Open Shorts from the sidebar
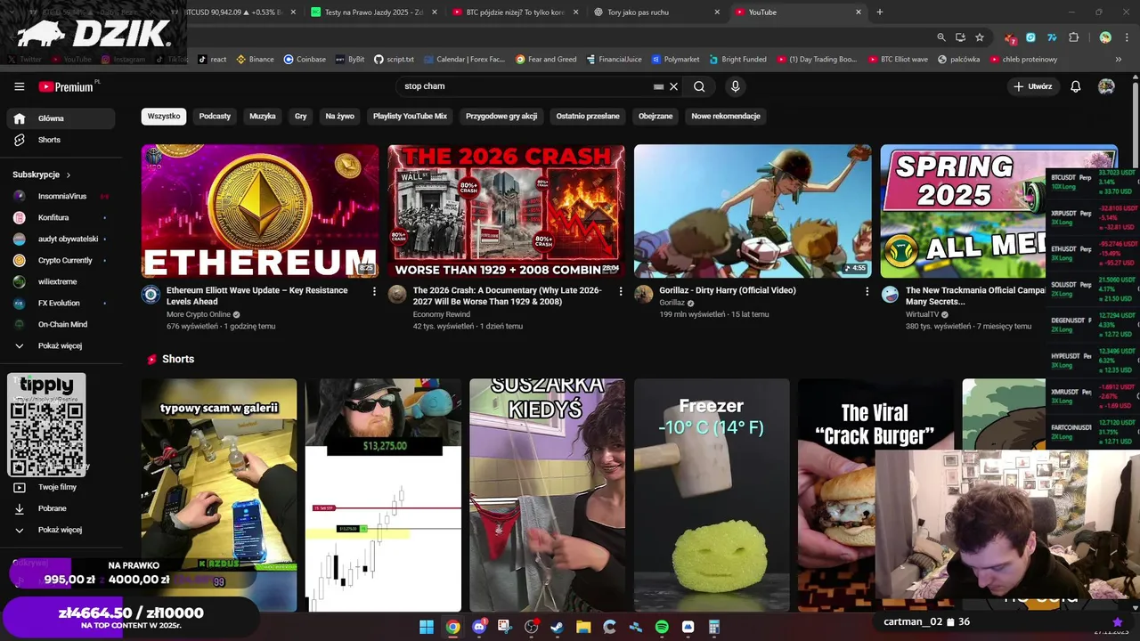Screen dimensions: 1140x641 [x=61, y=140]
